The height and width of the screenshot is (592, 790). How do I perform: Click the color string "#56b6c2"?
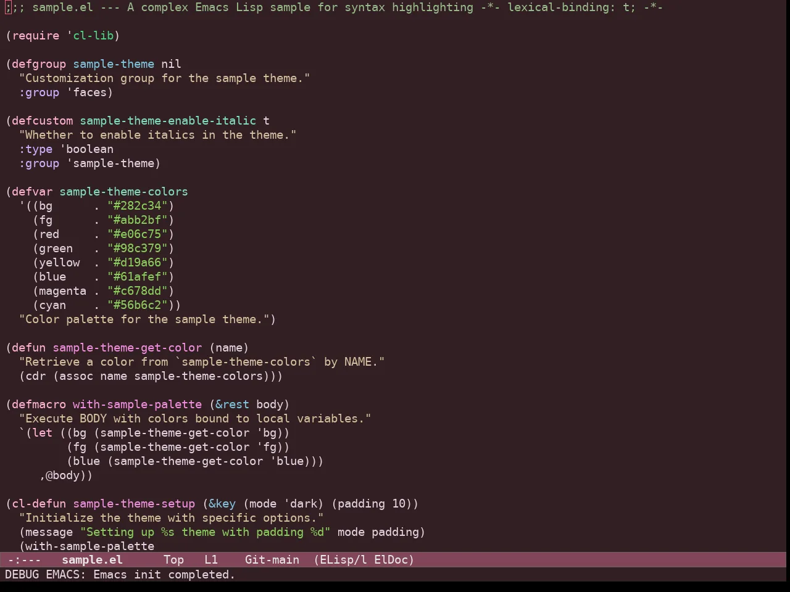pyautogui.click(x=137, y=305)
